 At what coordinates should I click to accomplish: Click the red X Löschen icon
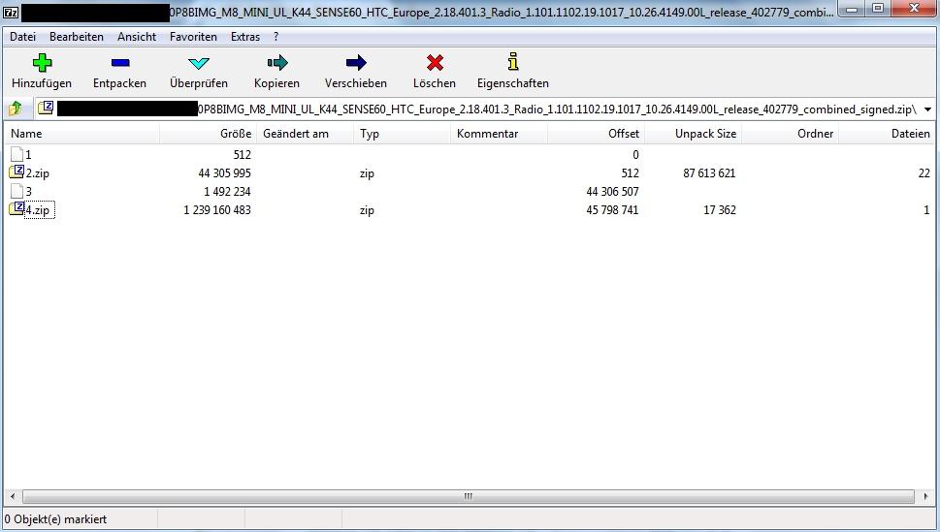click(435, 63)
